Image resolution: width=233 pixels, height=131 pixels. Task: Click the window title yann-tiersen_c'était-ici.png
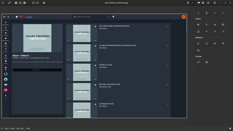pos(116,3)
